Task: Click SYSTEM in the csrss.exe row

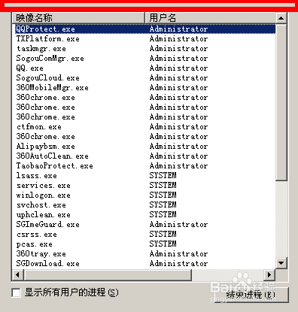Action: point(163,235)
